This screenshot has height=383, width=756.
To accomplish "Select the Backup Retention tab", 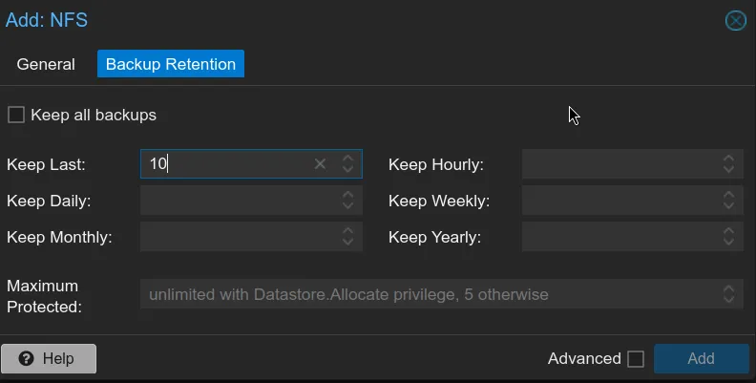I will (x=171, y=64).
